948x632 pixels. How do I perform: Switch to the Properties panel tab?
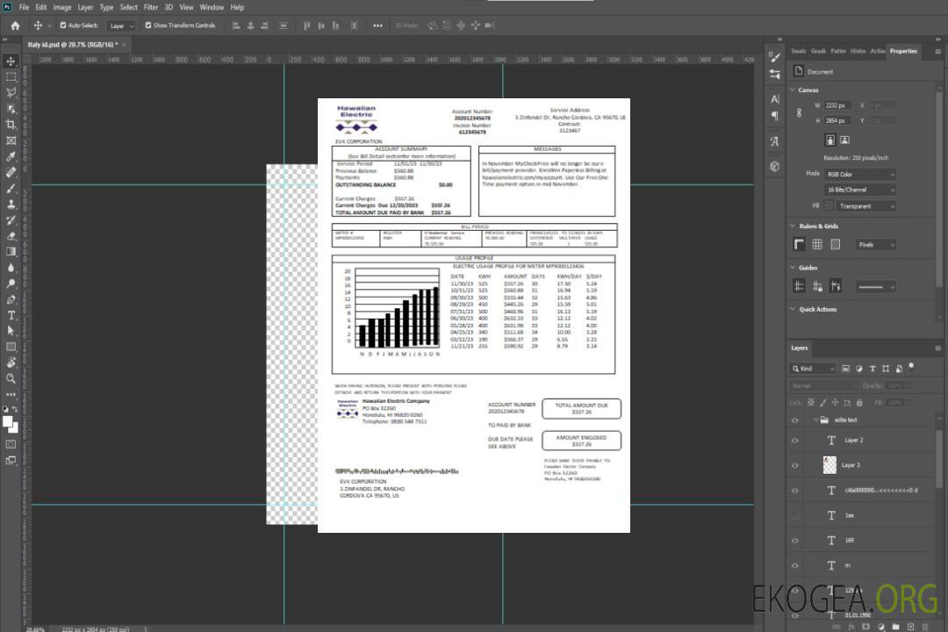tap(903, 51)
